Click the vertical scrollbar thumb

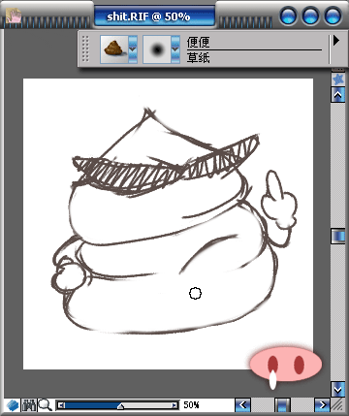(338, 237)
